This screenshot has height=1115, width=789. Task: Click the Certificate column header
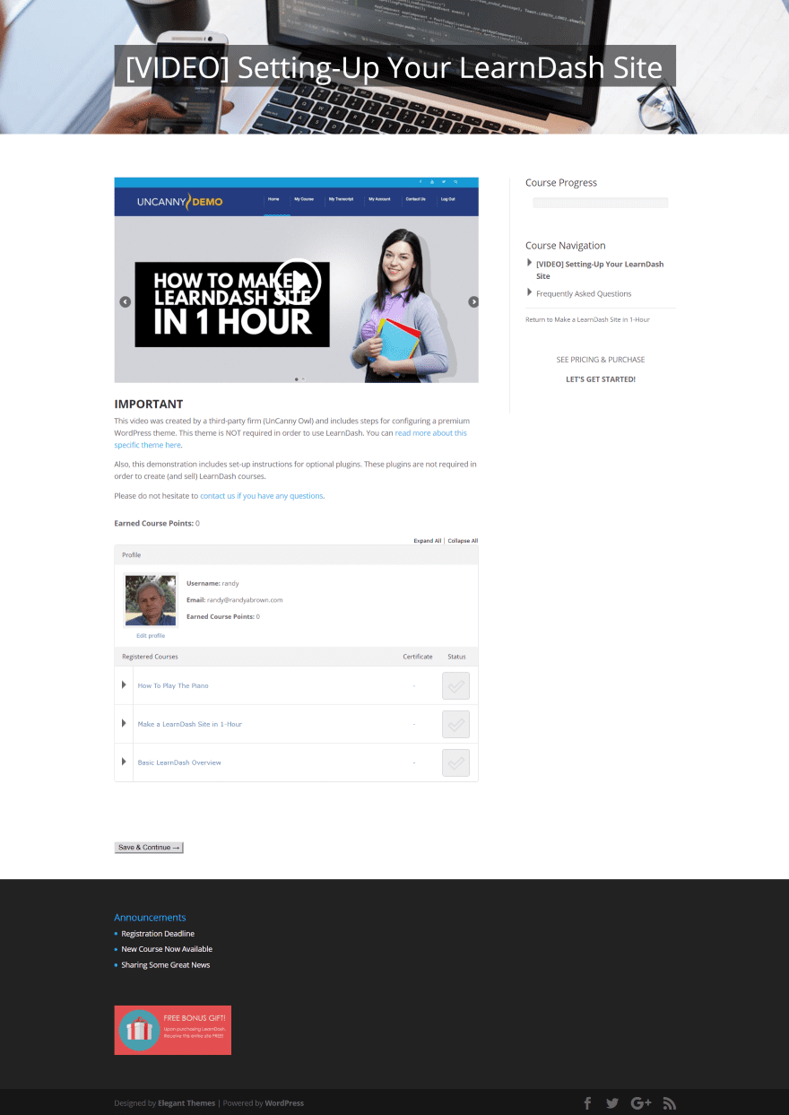tap(418, 657)
